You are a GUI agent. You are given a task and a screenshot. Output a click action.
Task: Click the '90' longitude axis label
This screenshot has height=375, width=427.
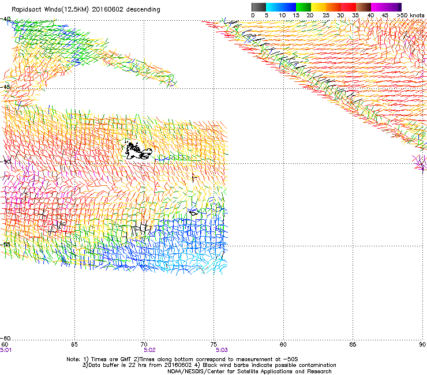[x=422, y=344]
